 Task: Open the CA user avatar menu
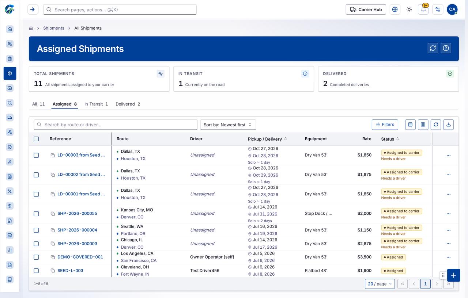pos(452,9)
